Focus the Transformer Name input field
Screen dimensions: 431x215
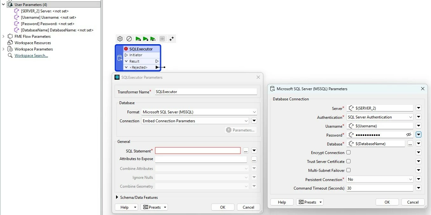tap(206, 91)
